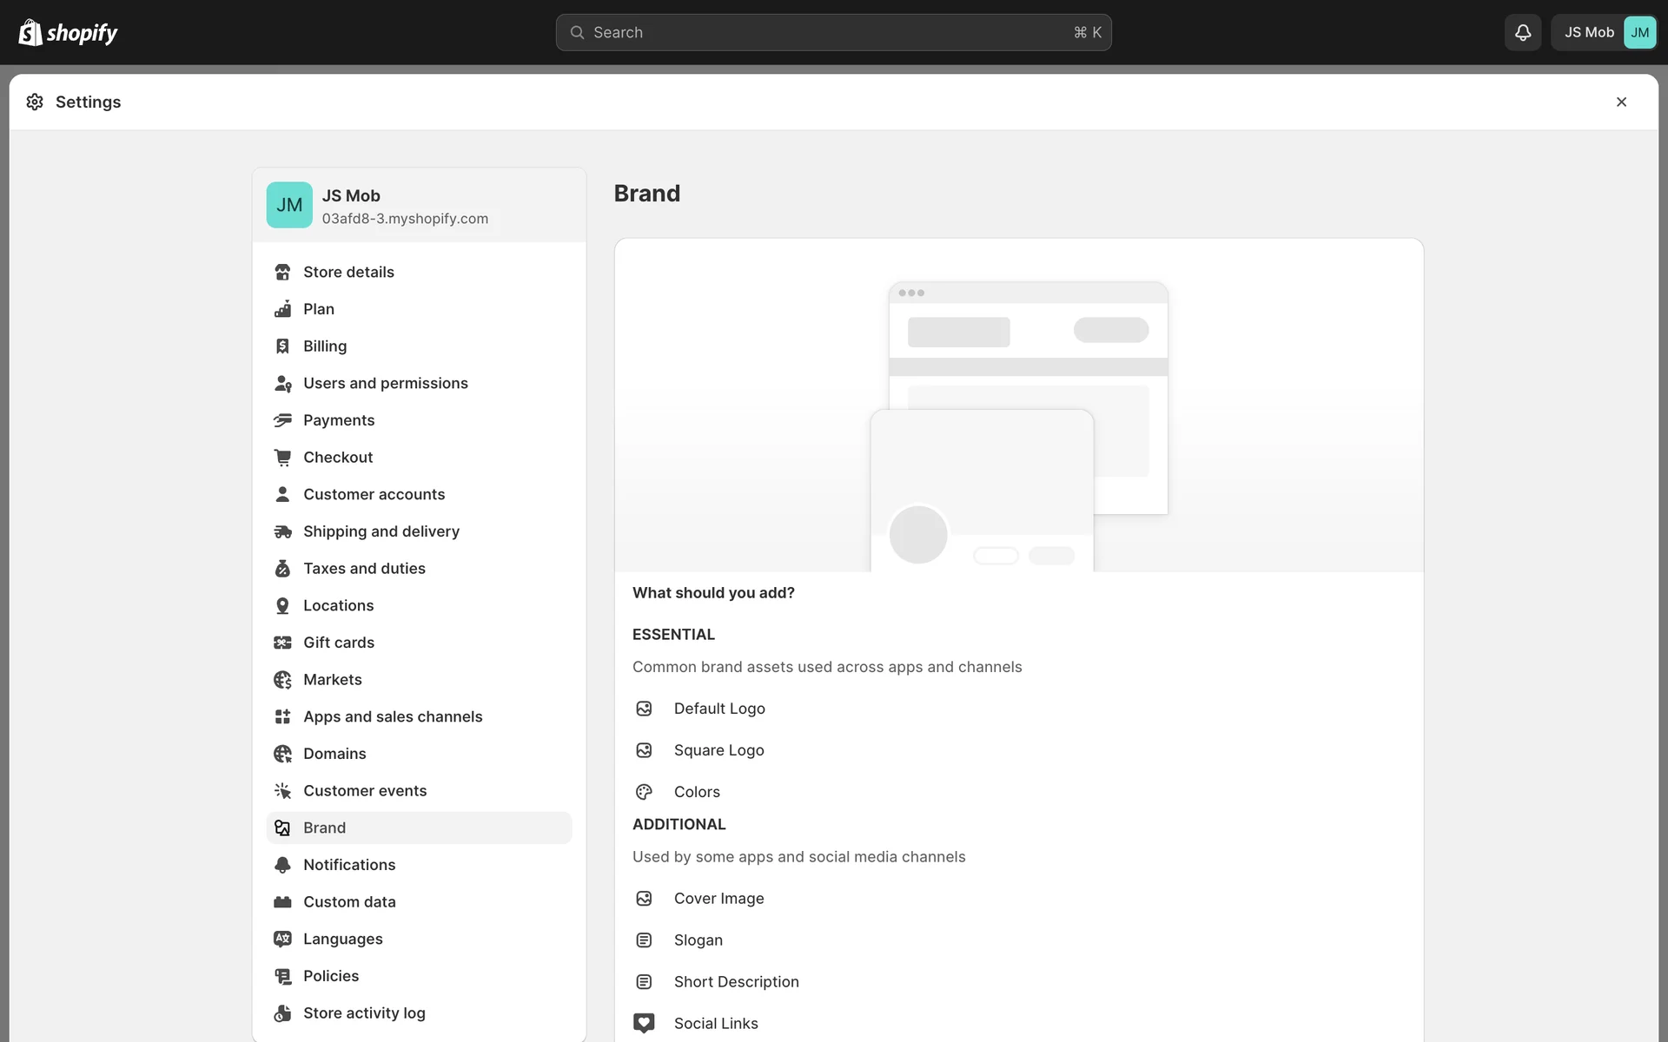Click the Shipping and delivery truck icon
The image size is (1668, 1042).
(282, 531)
